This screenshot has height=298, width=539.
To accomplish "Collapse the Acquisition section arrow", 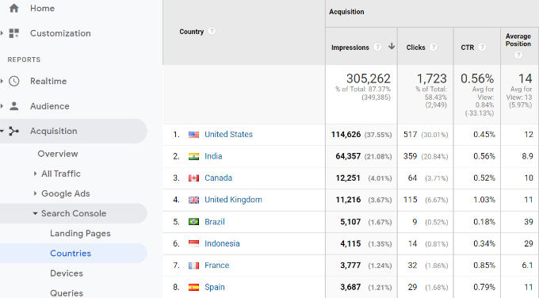I will tap(2, 131).
